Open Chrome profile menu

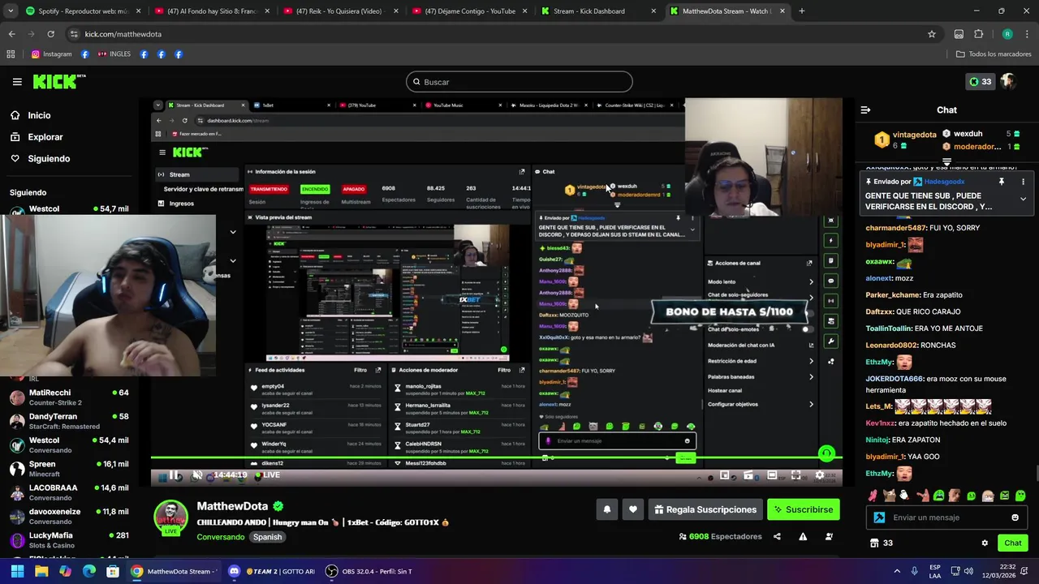(x=1007, y=34)
